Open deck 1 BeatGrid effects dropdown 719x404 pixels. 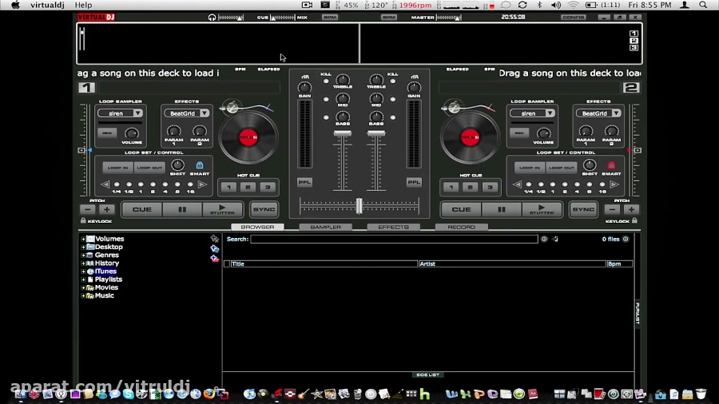(204, 113)
